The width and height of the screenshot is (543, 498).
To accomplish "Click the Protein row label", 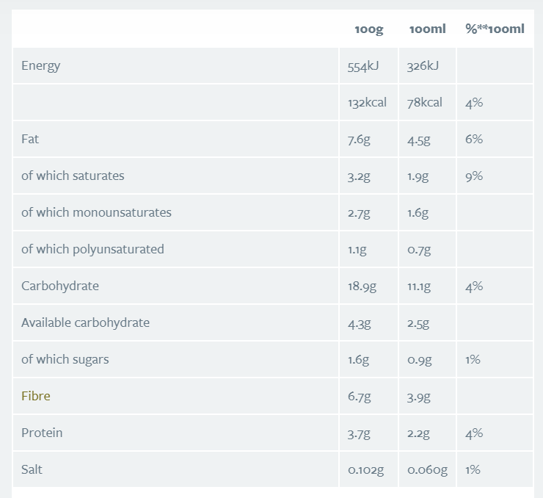I will coord(42,433).
